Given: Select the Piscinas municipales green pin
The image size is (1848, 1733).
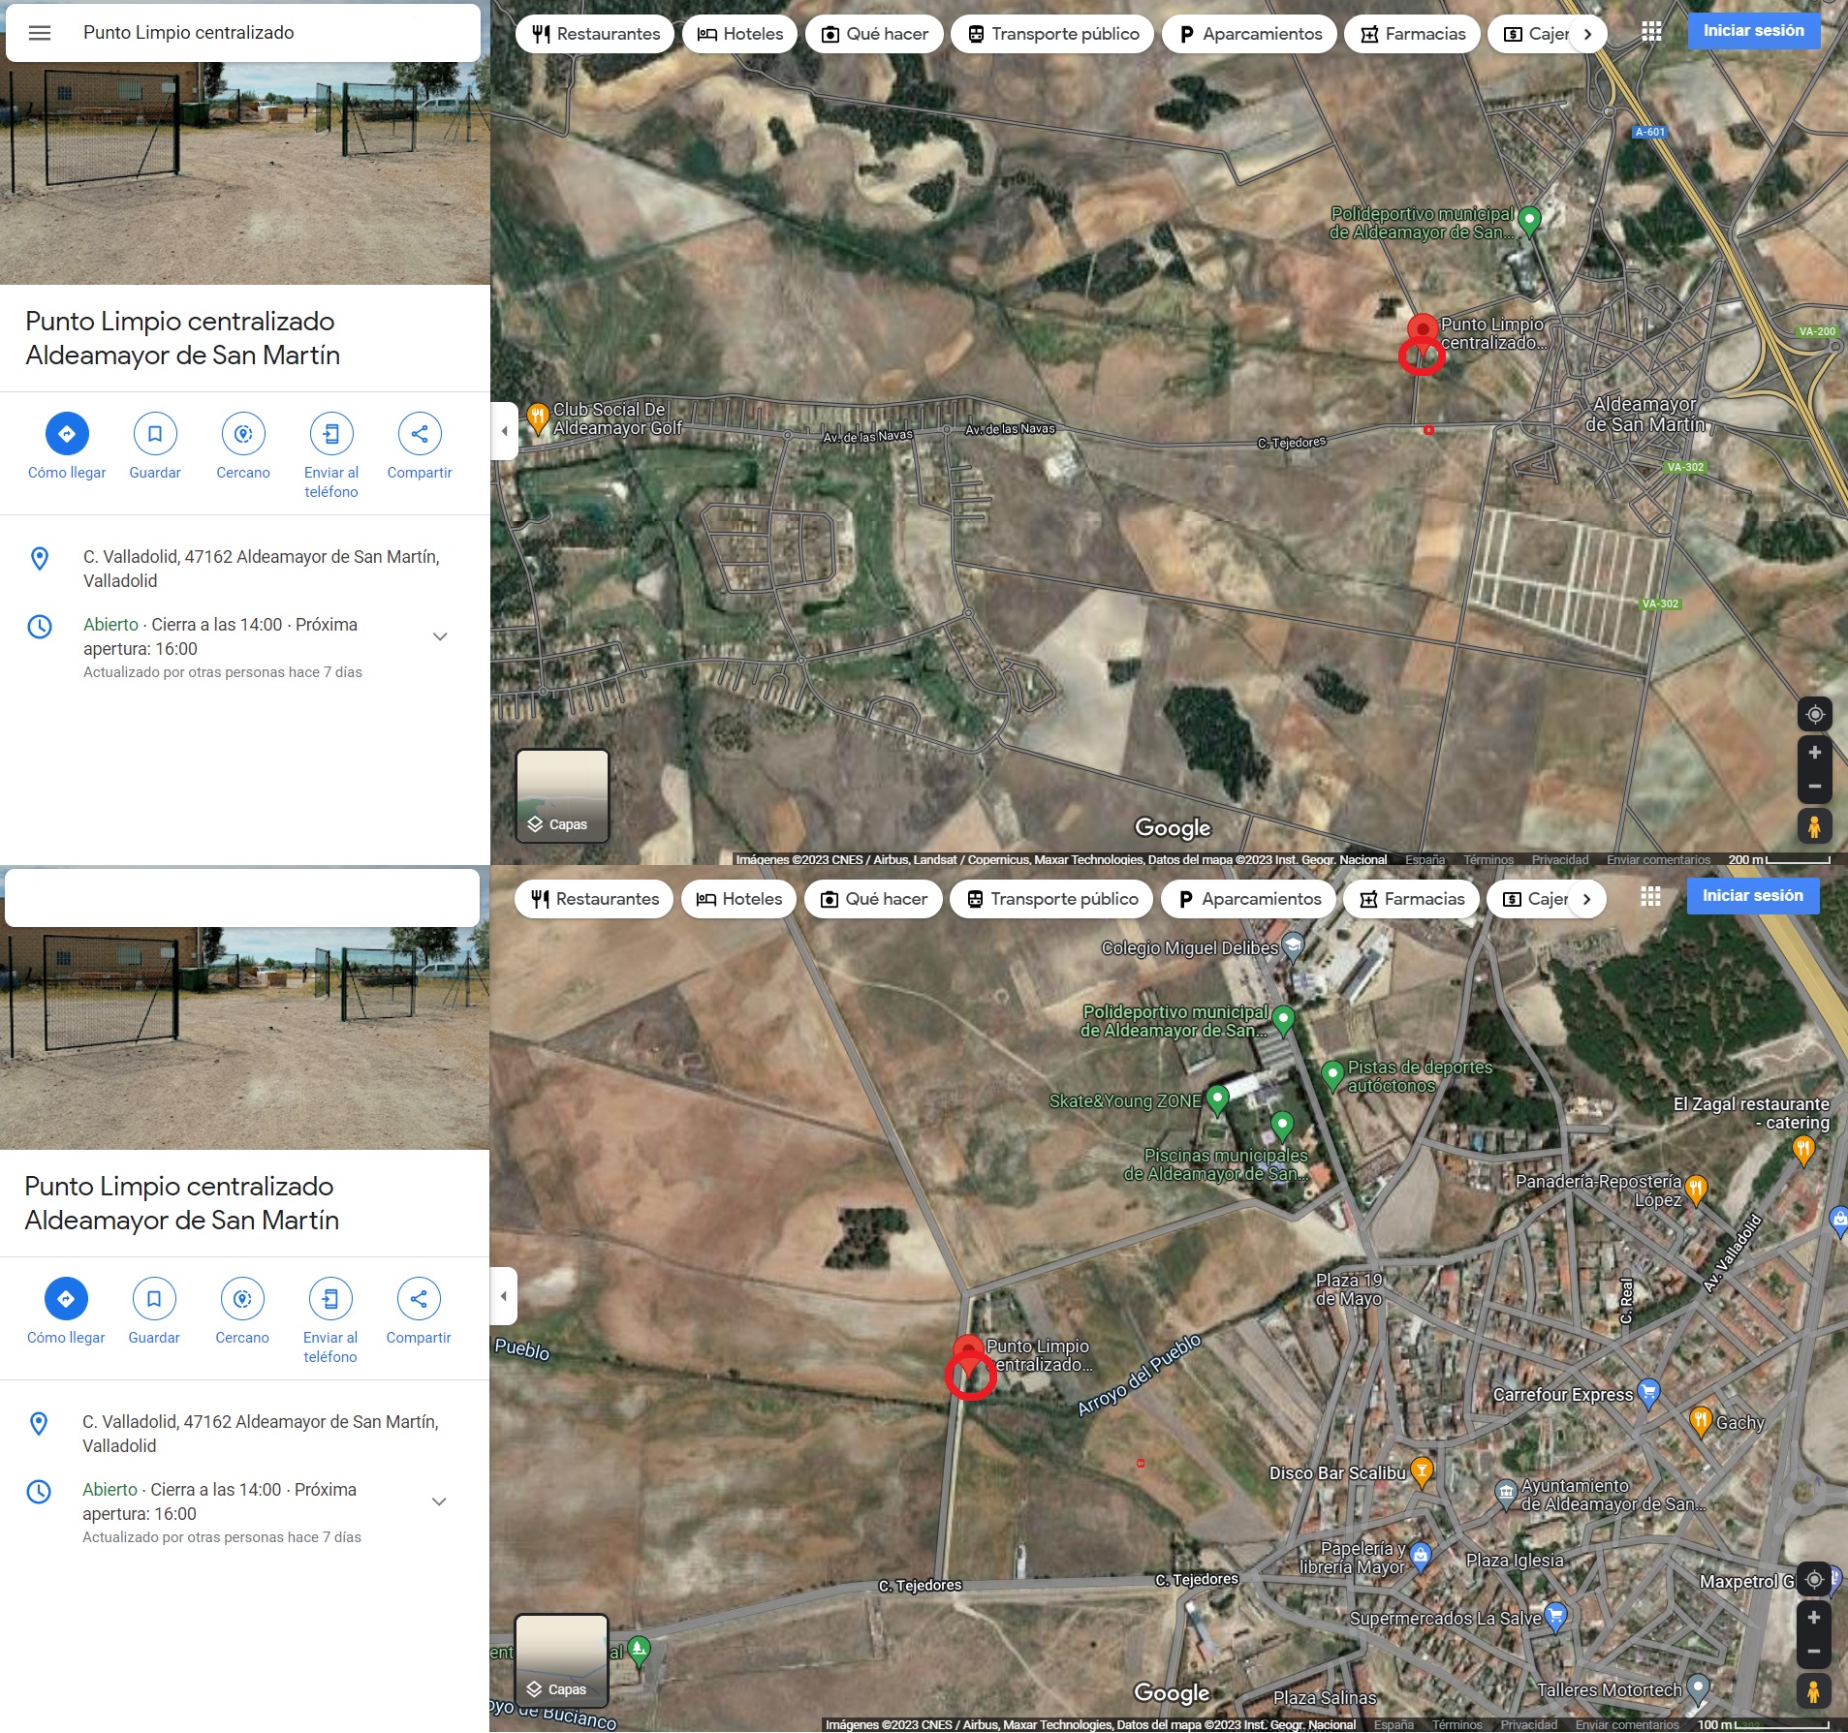Looking at the screenshot, I should [x=1282, y=1127].
